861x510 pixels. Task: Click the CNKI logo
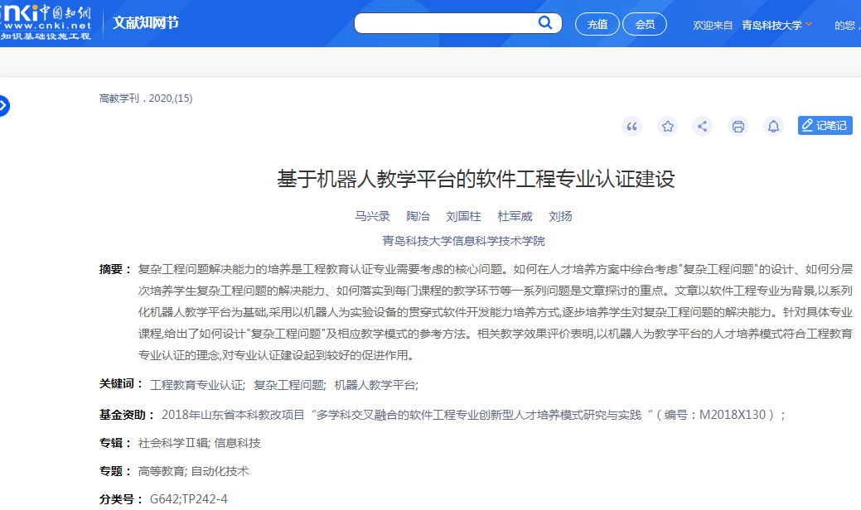[x=46, y=22]
